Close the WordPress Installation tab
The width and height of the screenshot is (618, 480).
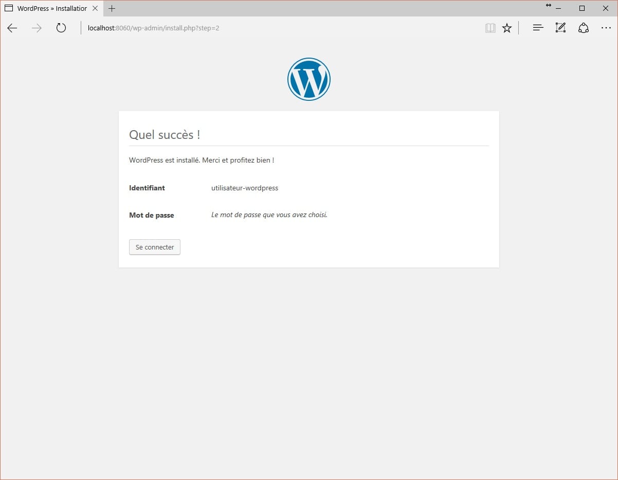click(x=95, y=8)
